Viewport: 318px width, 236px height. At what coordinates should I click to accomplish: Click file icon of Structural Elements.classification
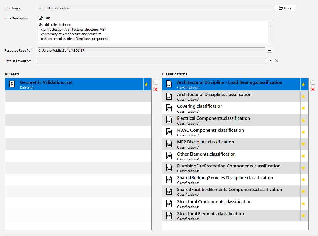[x=169, y=215]
